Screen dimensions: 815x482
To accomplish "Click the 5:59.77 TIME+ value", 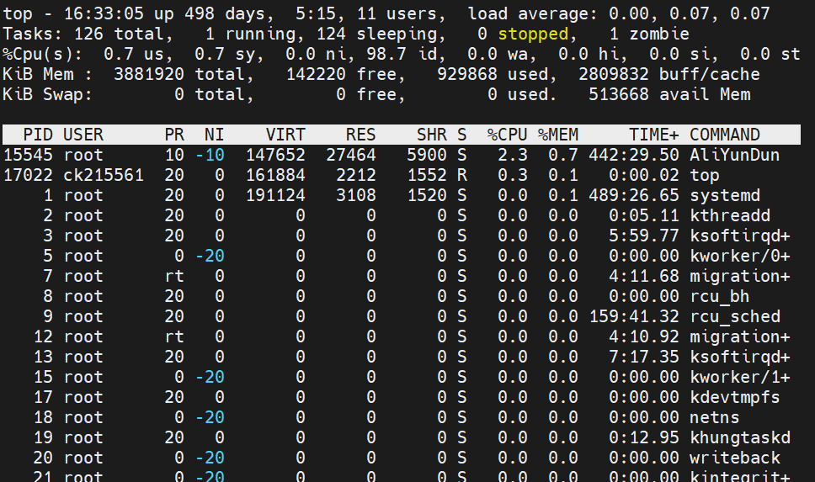I will click(x=644, y=236).
